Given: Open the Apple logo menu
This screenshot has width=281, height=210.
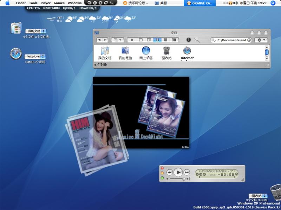Looking at the screenshot, I should (x=7, y=3).
